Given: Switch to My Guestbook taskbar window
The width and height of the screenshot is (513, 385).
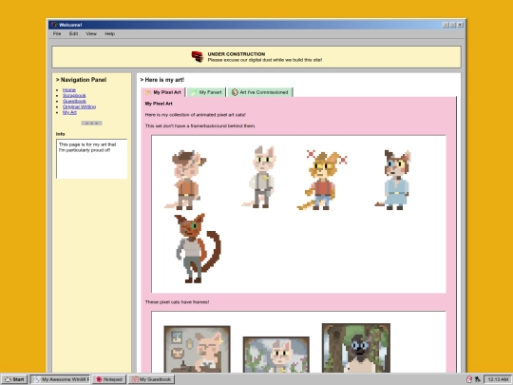Looking at the screenshot, I should [151, 379].
